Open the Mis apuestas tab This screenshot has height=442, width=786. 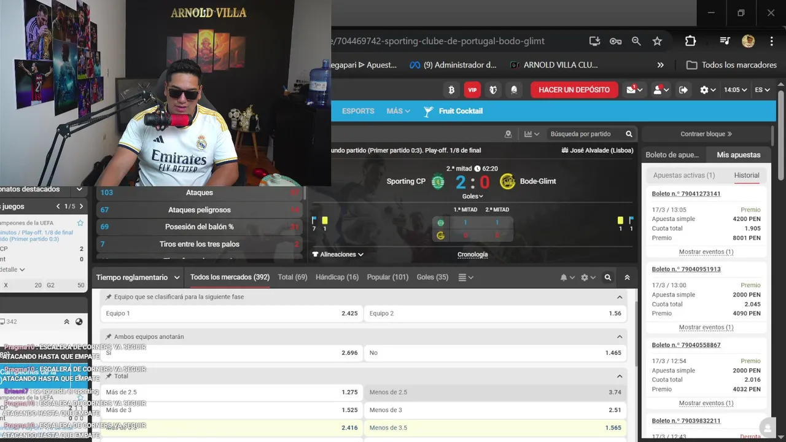click(738, 155)
